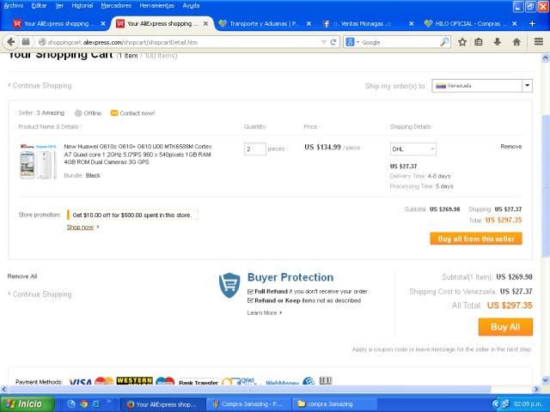This screenshot has width=550, height=412.
Task: Click the Contact now envelope icon
Action: (114, 112)
